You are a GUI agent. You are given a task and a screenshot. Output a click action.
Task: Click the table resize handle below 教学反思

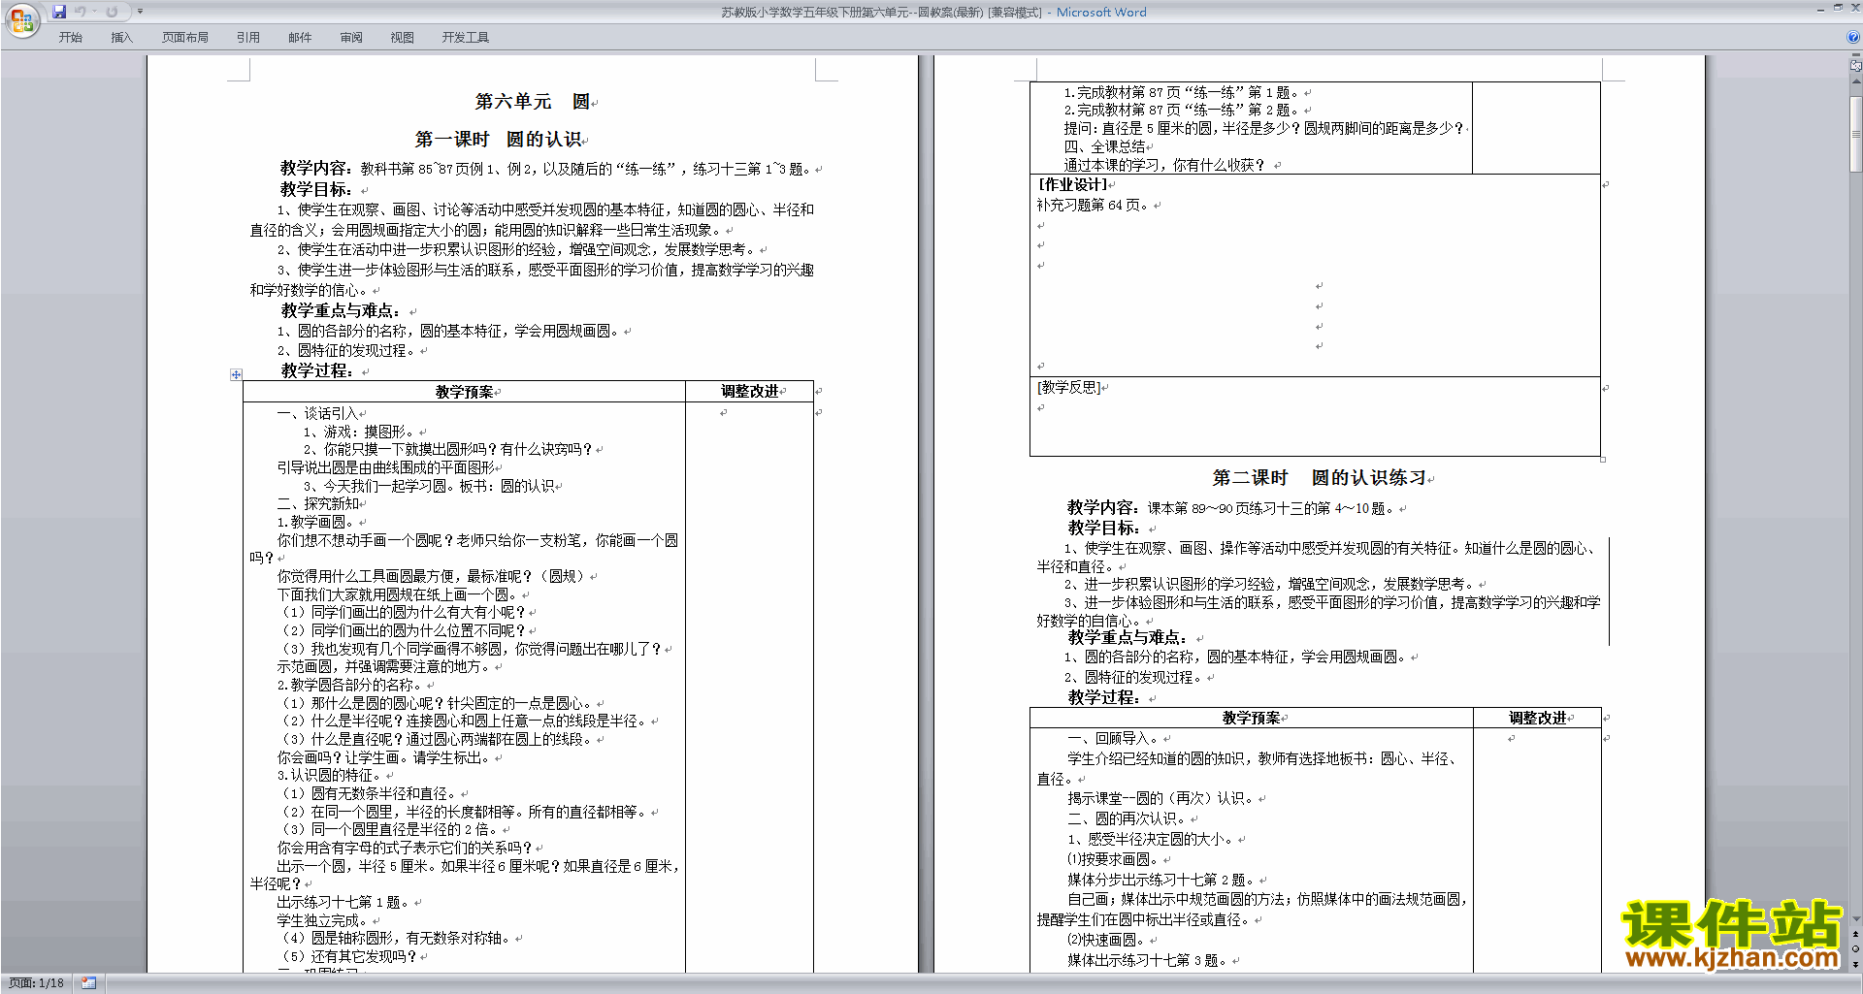1603,460
